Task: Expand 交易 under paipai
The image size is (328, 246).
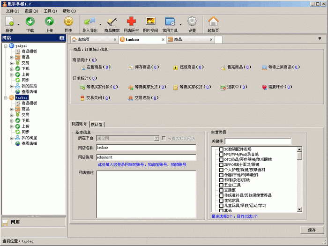Action: pyautogui.click(x=12, y=63)
